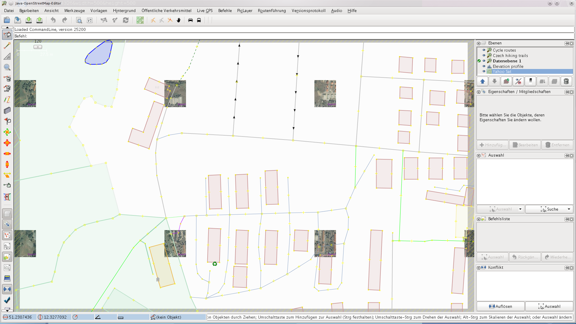Collapse the Befehlsliste panel
576x324 pixels.
tap(479, 219)
